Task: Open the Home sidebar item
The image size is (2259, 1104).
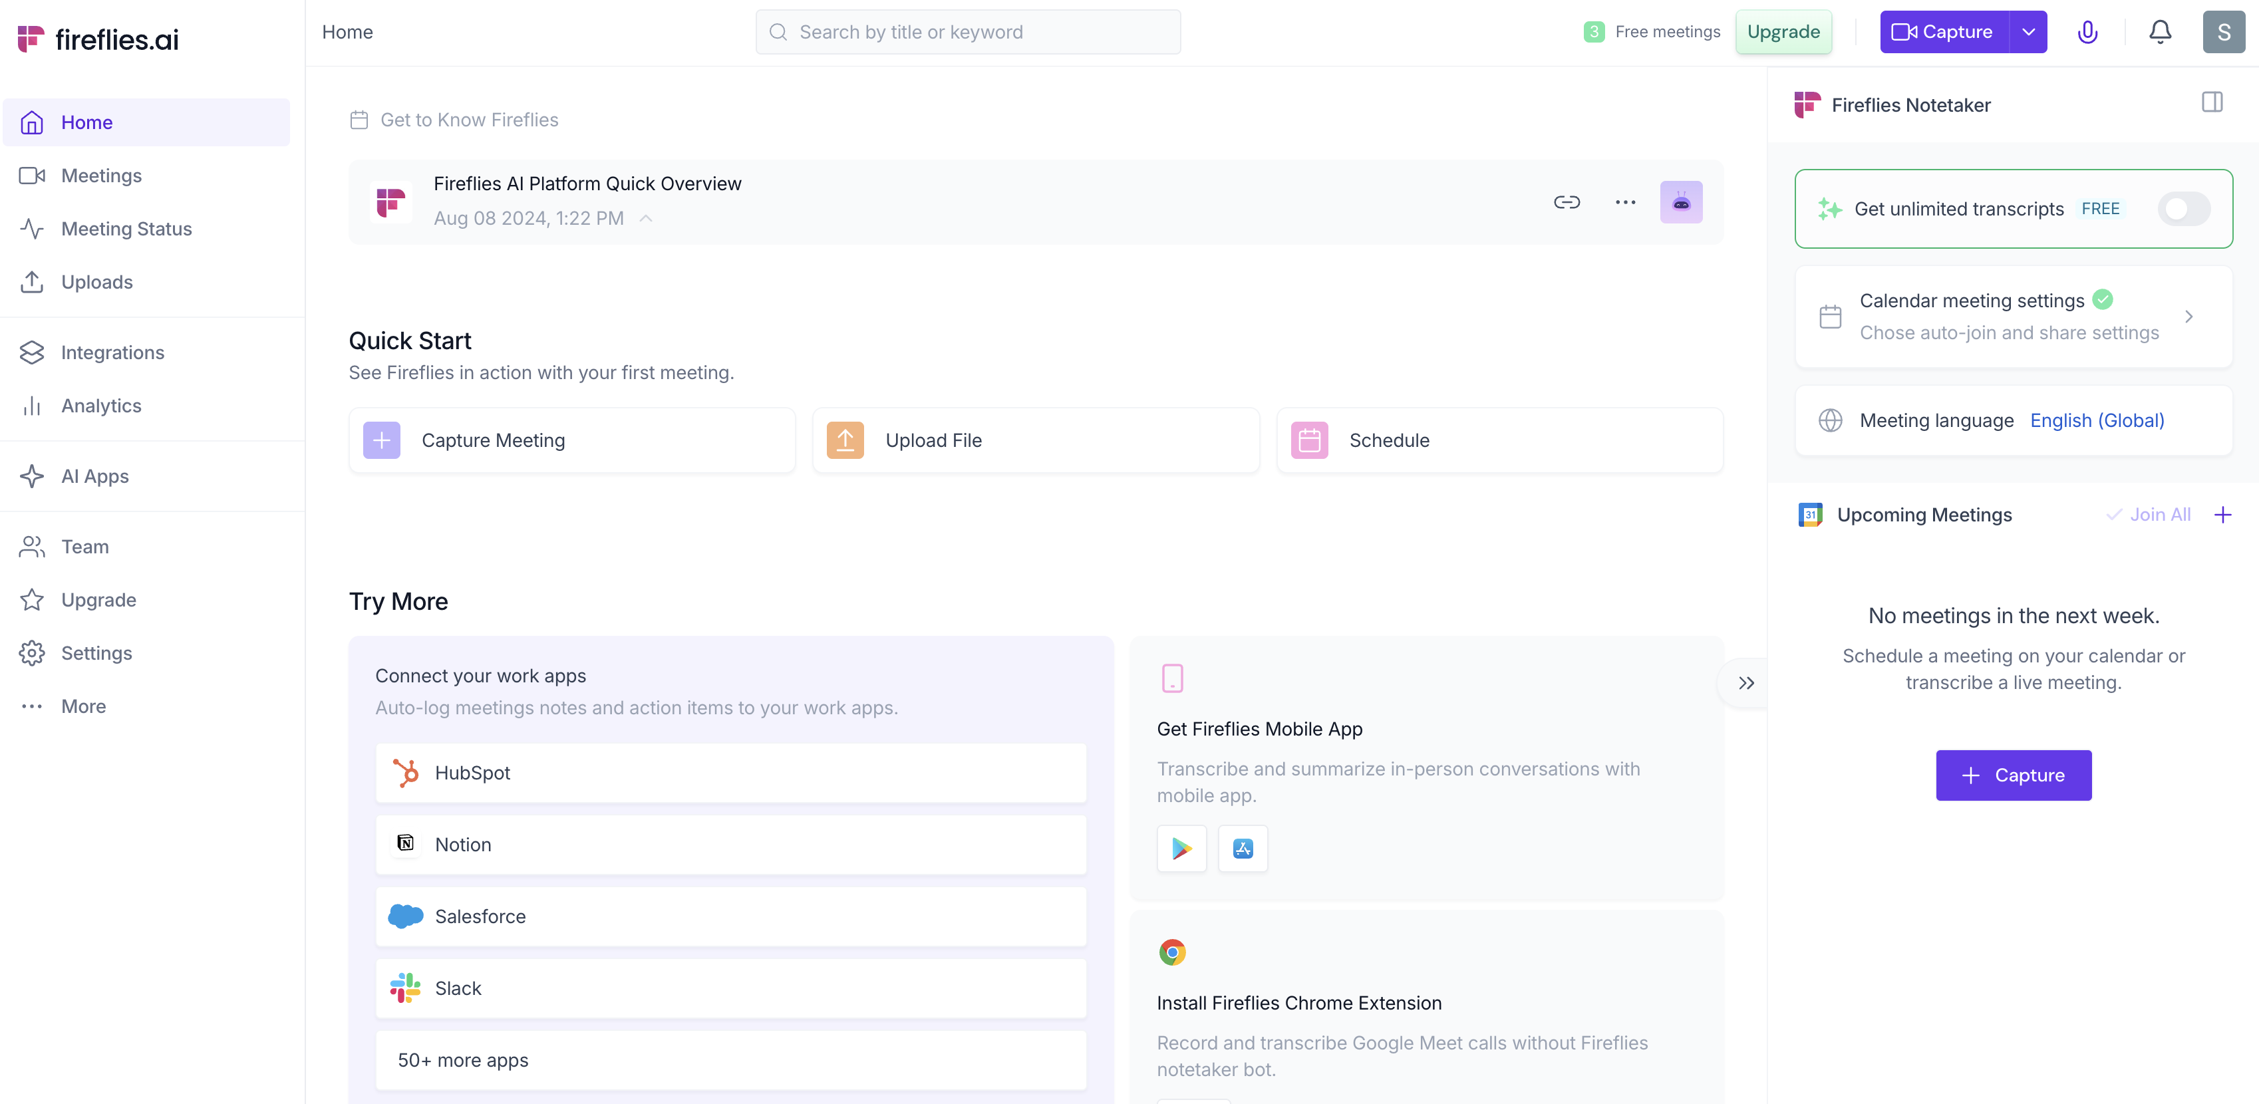Action: (x=146, y=123)
